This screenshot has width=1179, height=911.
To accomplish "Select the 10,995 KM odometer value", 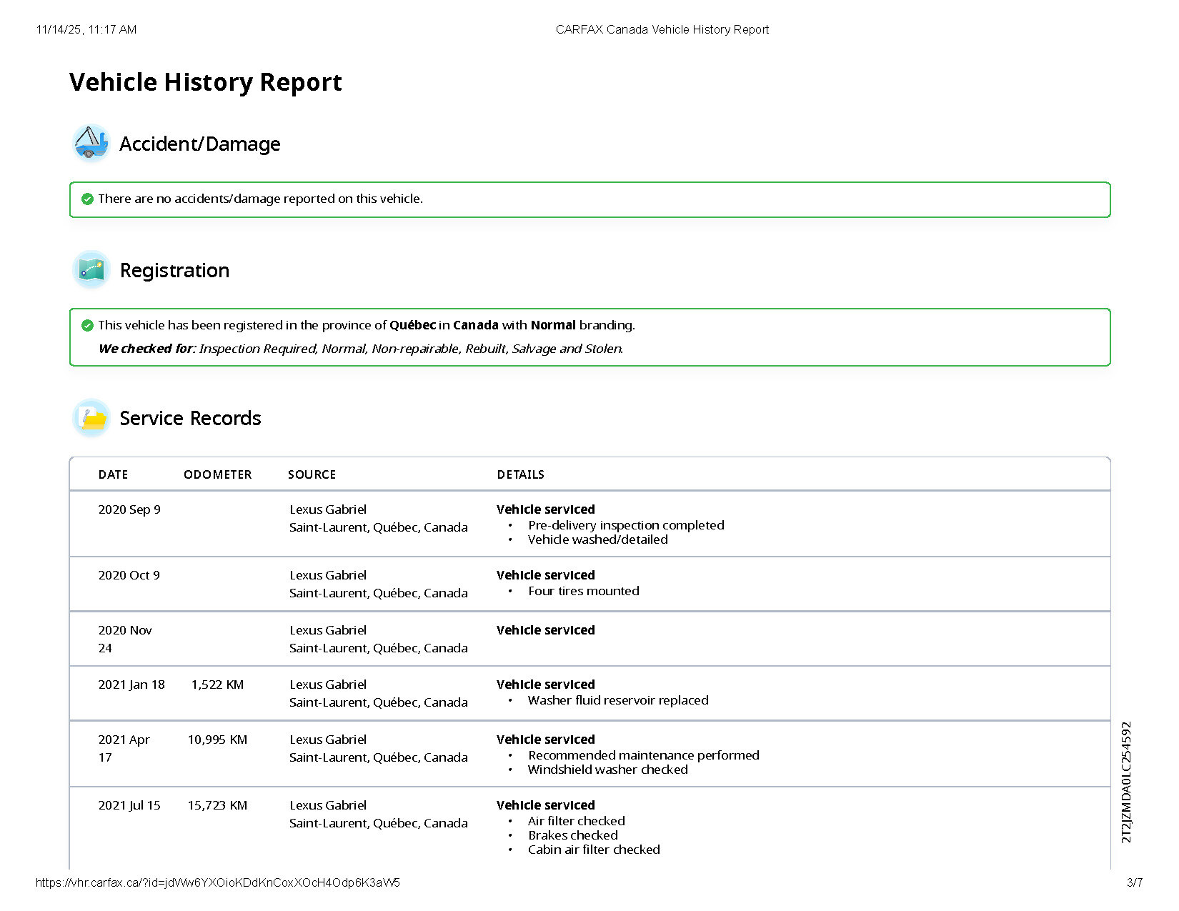I will pyautogui.click(x=217, y=740).
